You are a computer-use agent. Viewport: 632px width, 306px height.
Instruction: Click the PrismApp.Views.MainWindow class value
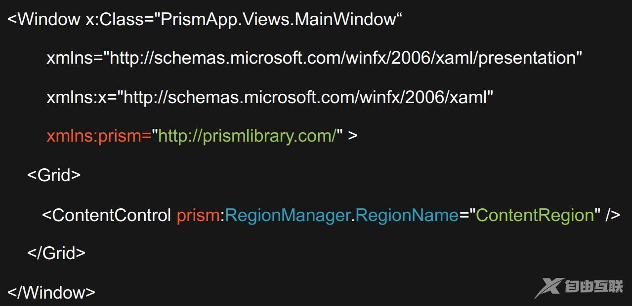[x=278, y=19]
